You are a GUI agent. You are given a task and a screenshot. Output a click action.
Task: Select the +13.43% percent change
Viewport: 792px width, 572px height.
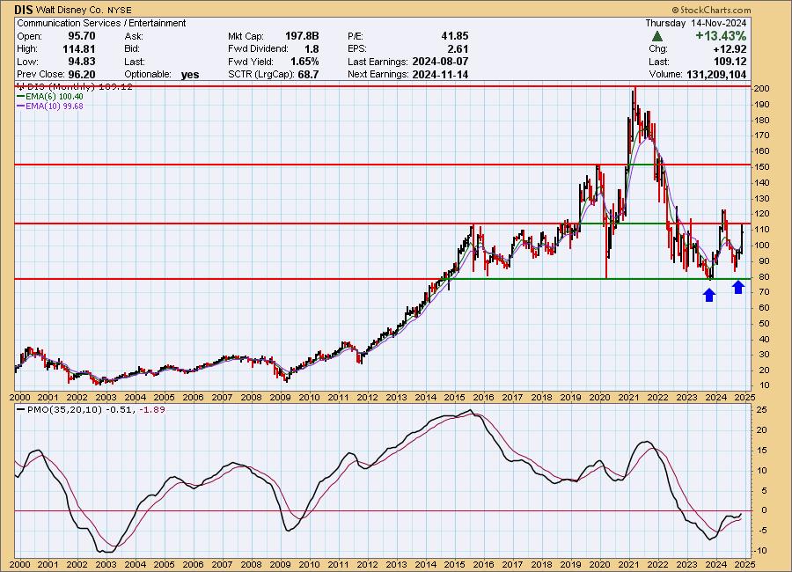(x=721, y=36)
